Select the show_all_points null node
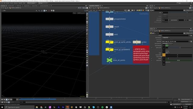This screenshot has height=109, width=193. click(x=109, y=60)
